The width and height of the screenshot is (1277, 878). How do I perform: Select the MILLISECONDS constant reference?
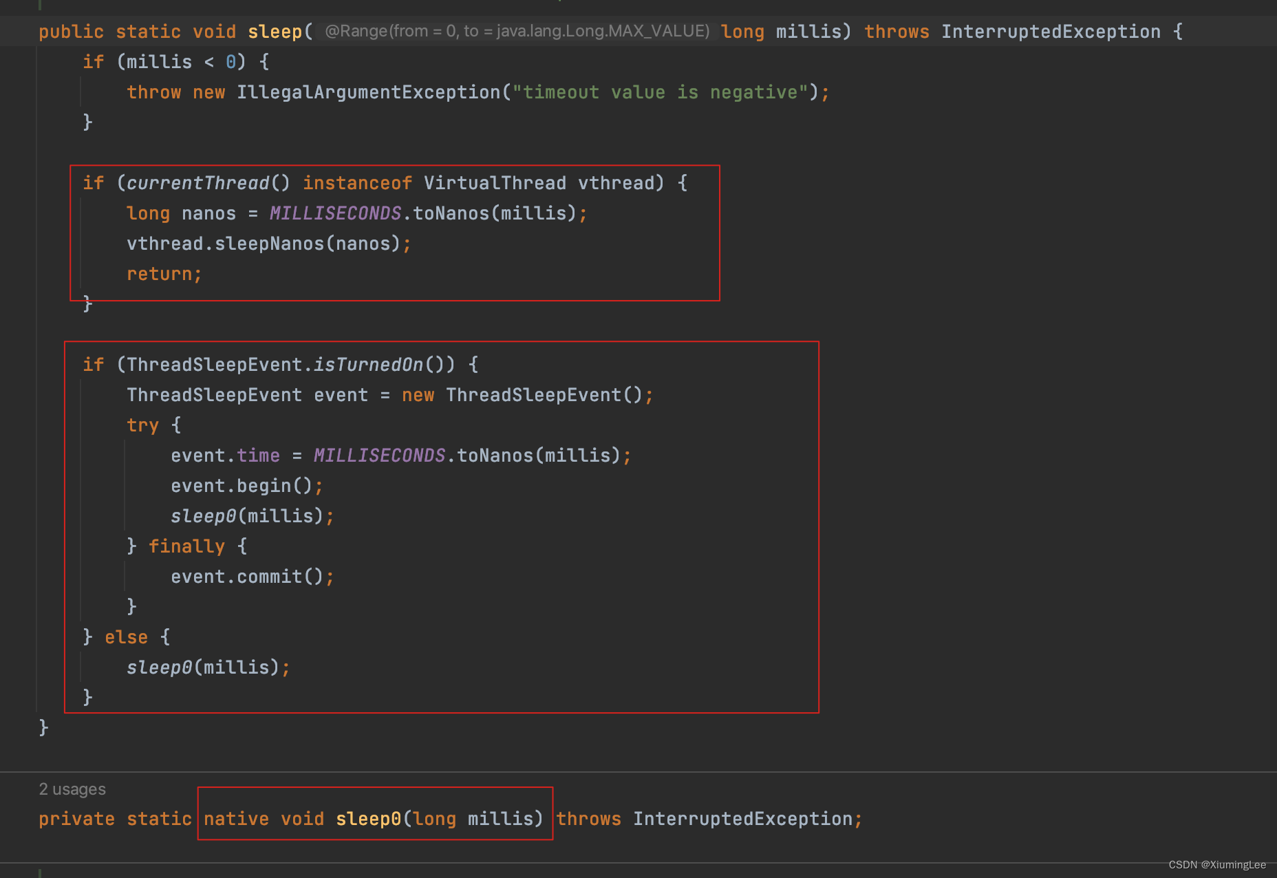pos(335,213)
